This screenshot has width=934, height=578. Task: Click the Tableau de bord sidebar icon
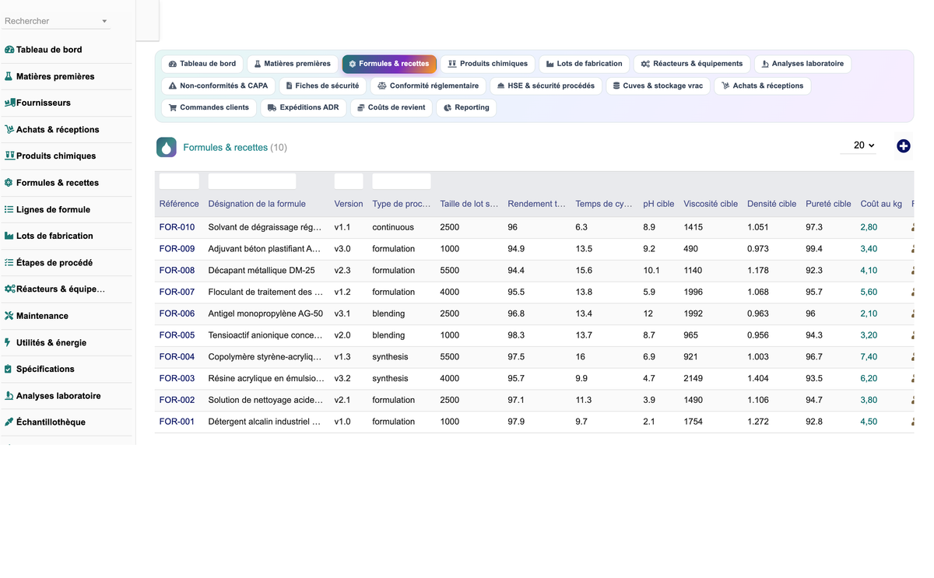click(9, 50)
